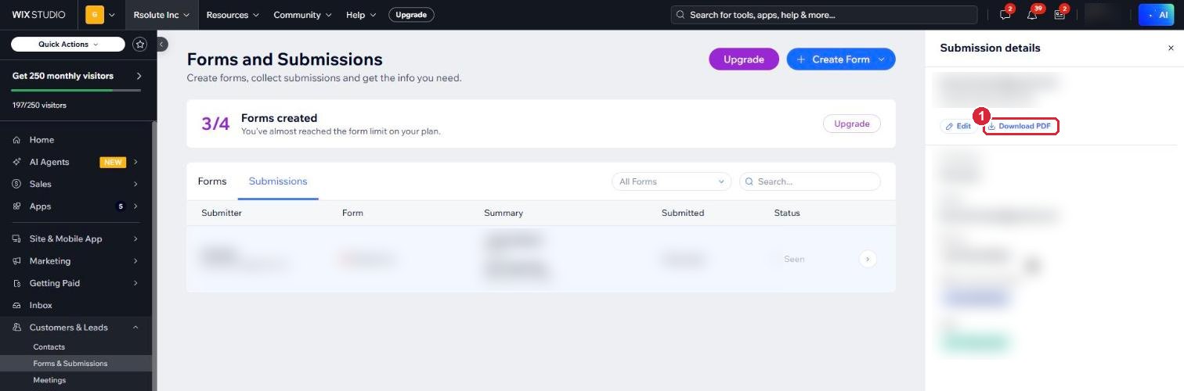
Task: Focus the tools, apps and help search box
Action: click(x=824, y=15)
